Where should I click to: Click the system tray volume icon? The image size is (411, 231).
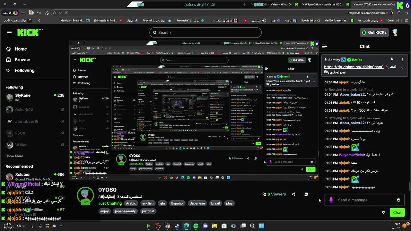click(x=19, y=226)
